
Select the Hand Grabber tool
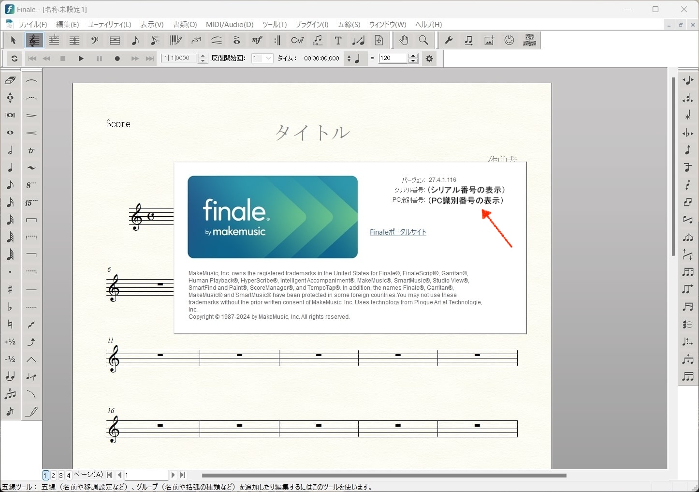pos(404,41)
